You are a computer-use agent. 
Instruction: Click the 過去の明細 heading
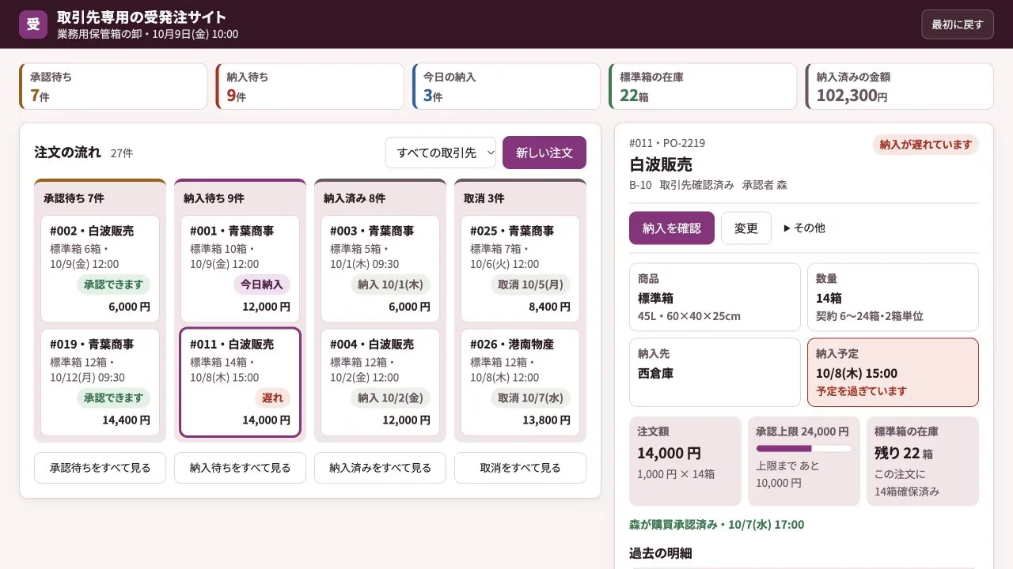(660, 553)
